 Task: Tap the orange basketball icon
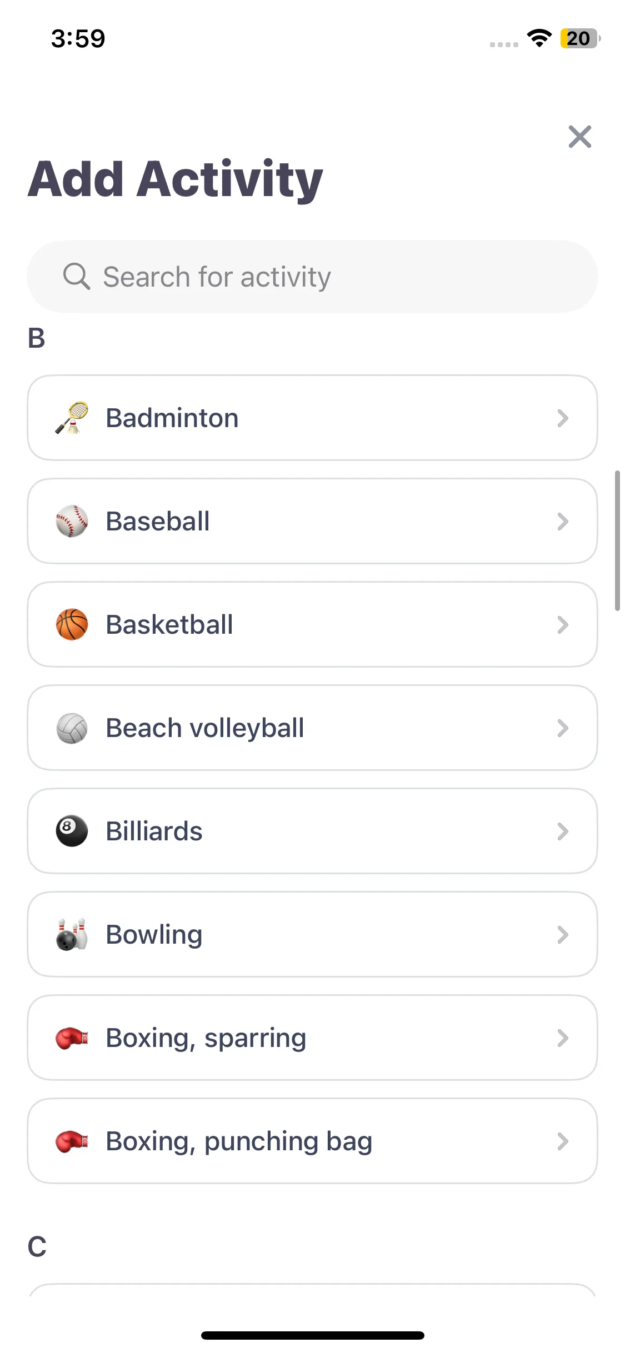point(72,624)
